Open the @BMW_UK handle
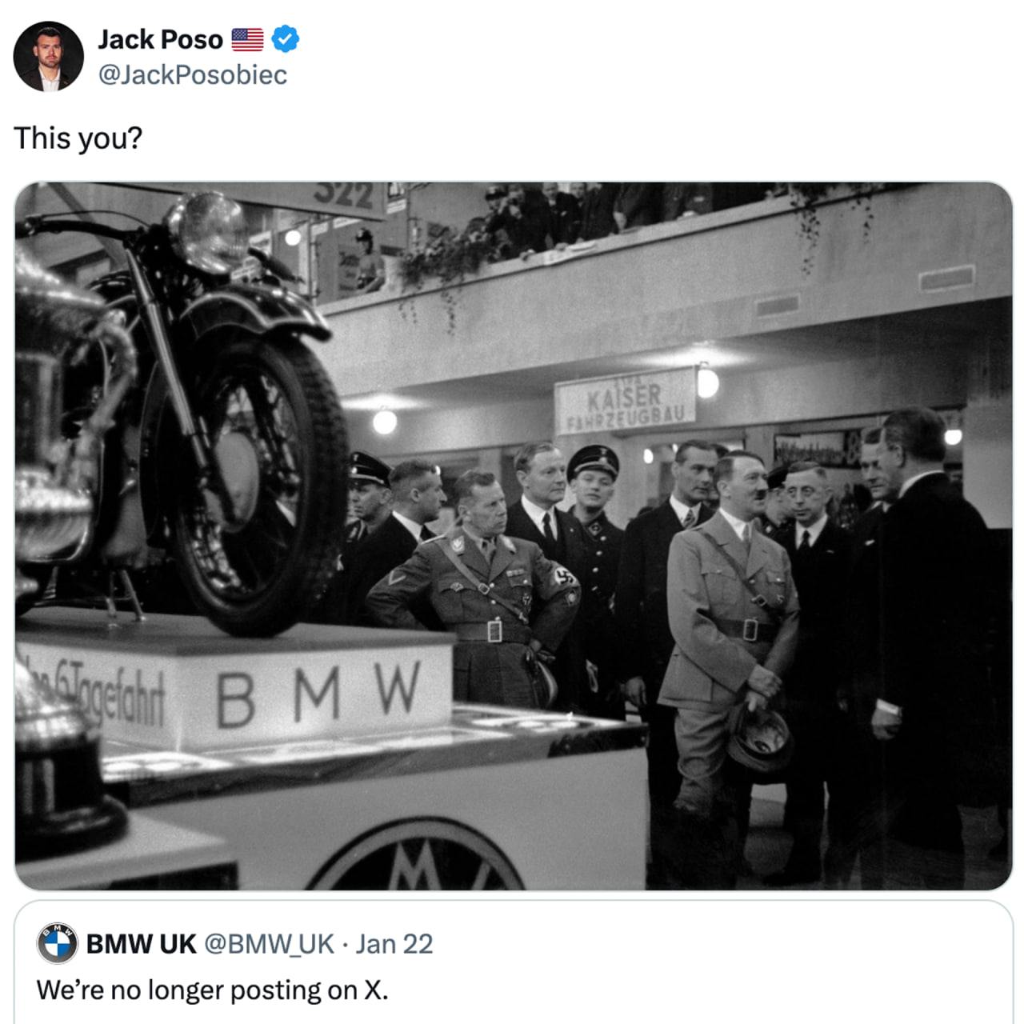This screenshot has height=1024, width=1024. click(270, 944)
